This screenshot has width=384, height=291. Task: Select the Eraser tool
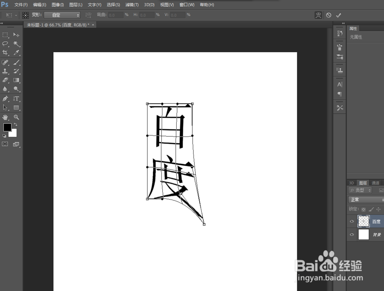[5, 80]
